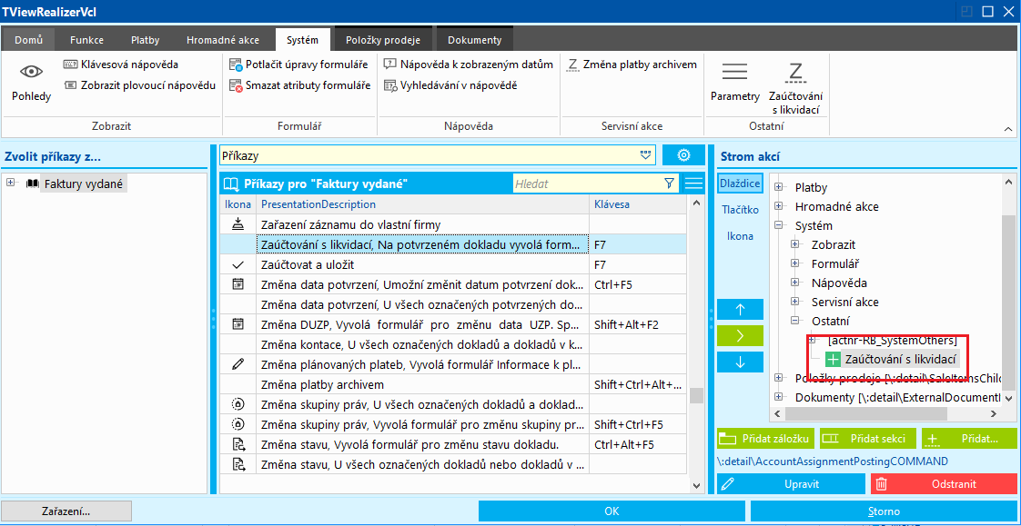Collapse the ribbon with chevron
Viewport: 1021px width, 526px height.
point(1008,131)
